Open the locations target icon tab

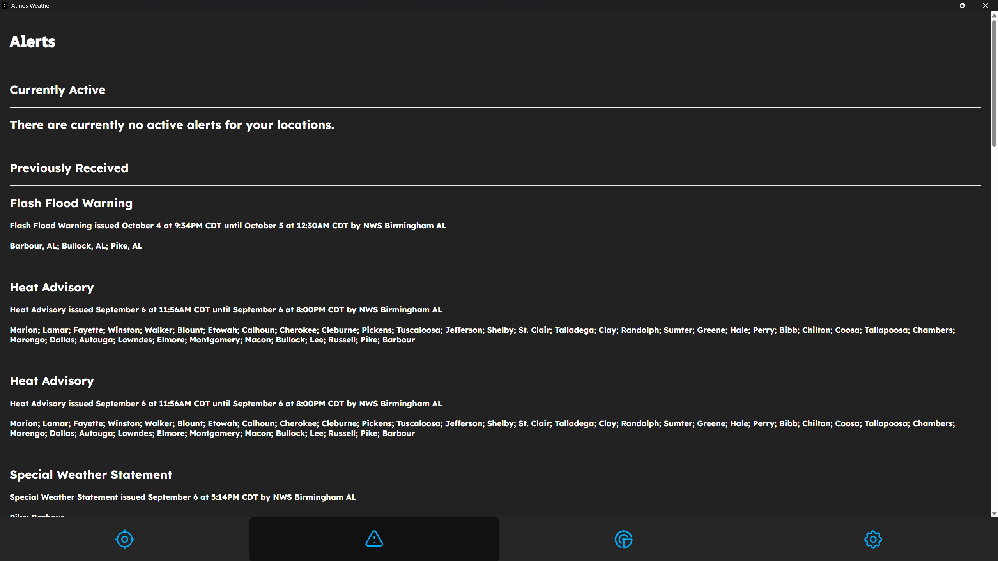125,539
